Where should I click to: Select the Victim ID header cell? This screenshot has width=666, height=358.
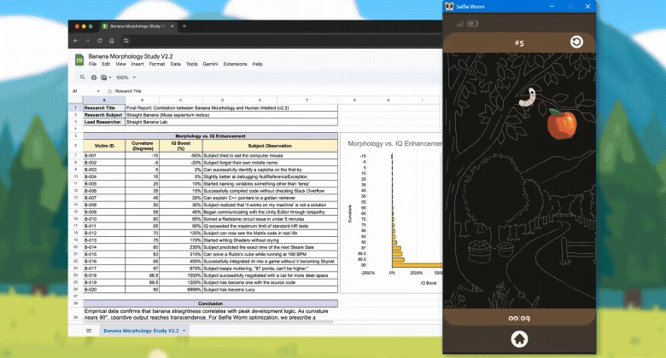point(104,146)
